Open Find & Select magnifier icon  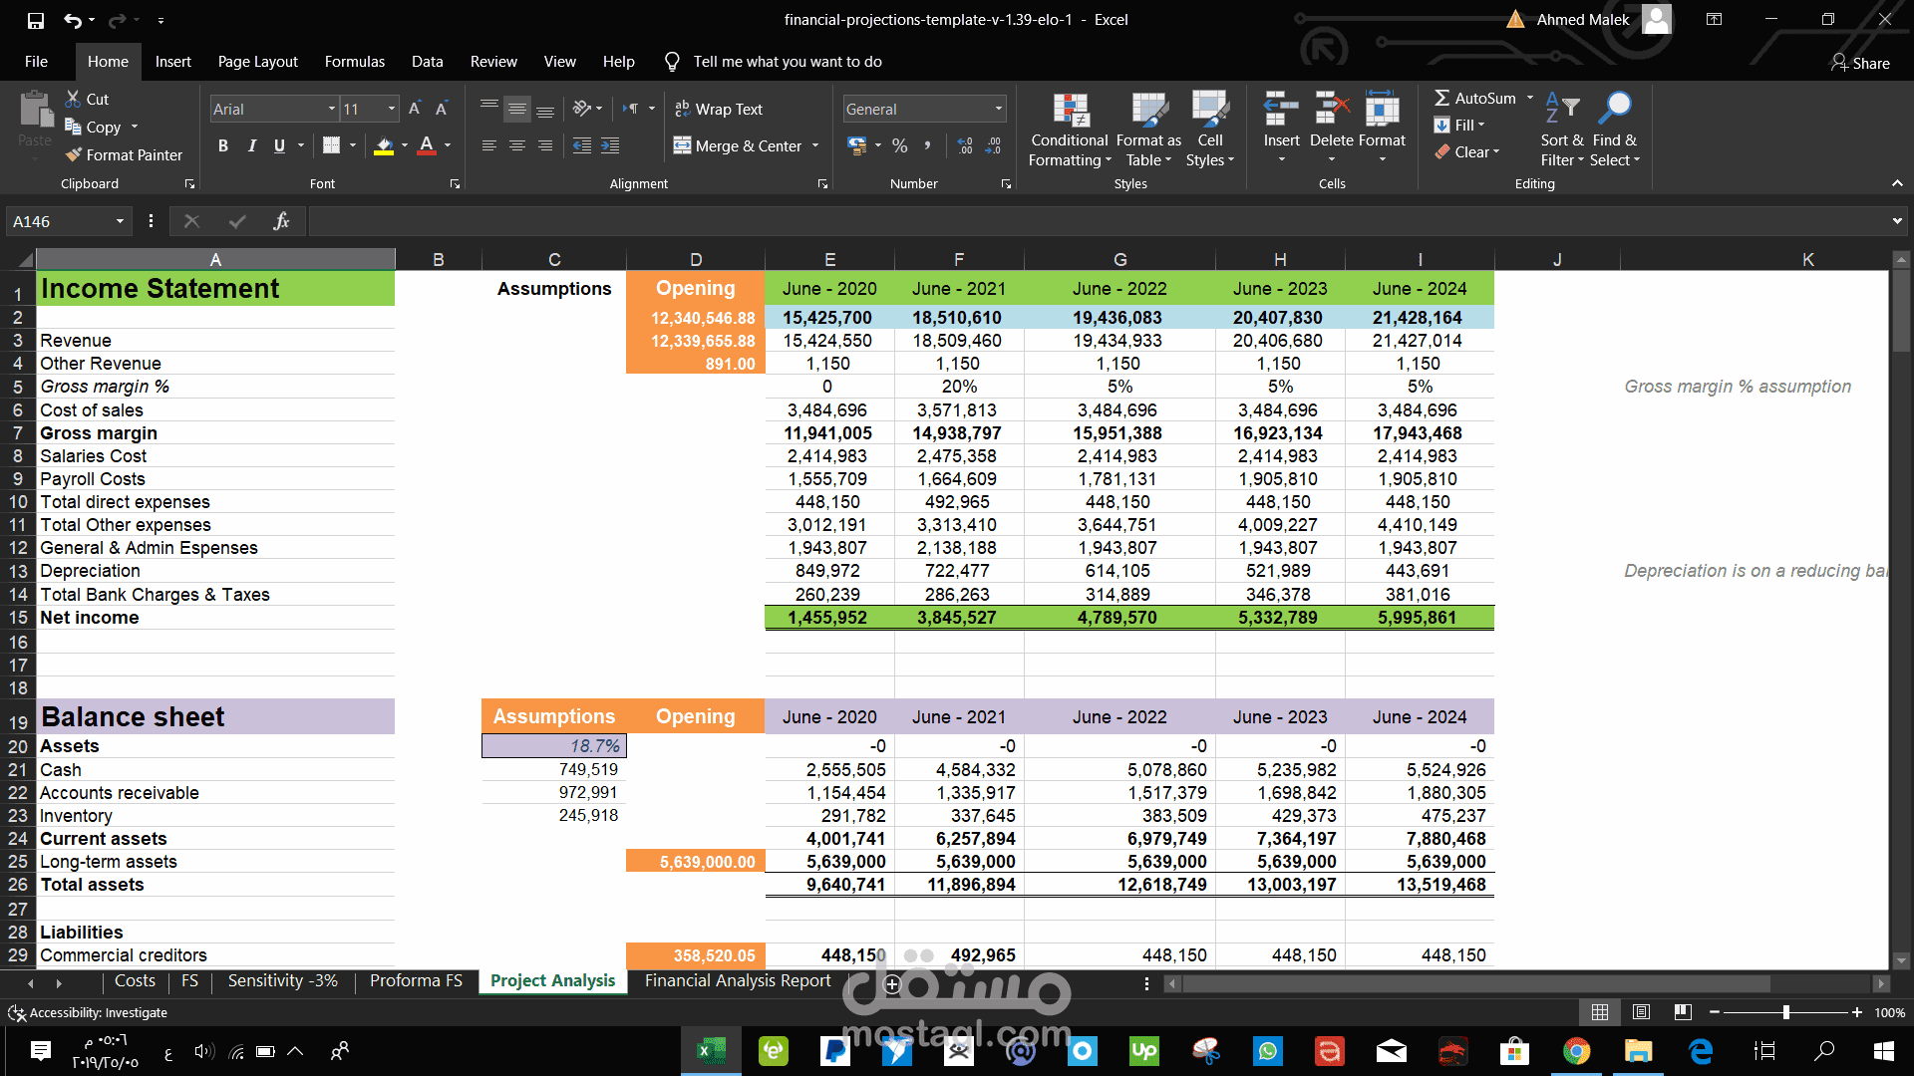[1615, 108]
